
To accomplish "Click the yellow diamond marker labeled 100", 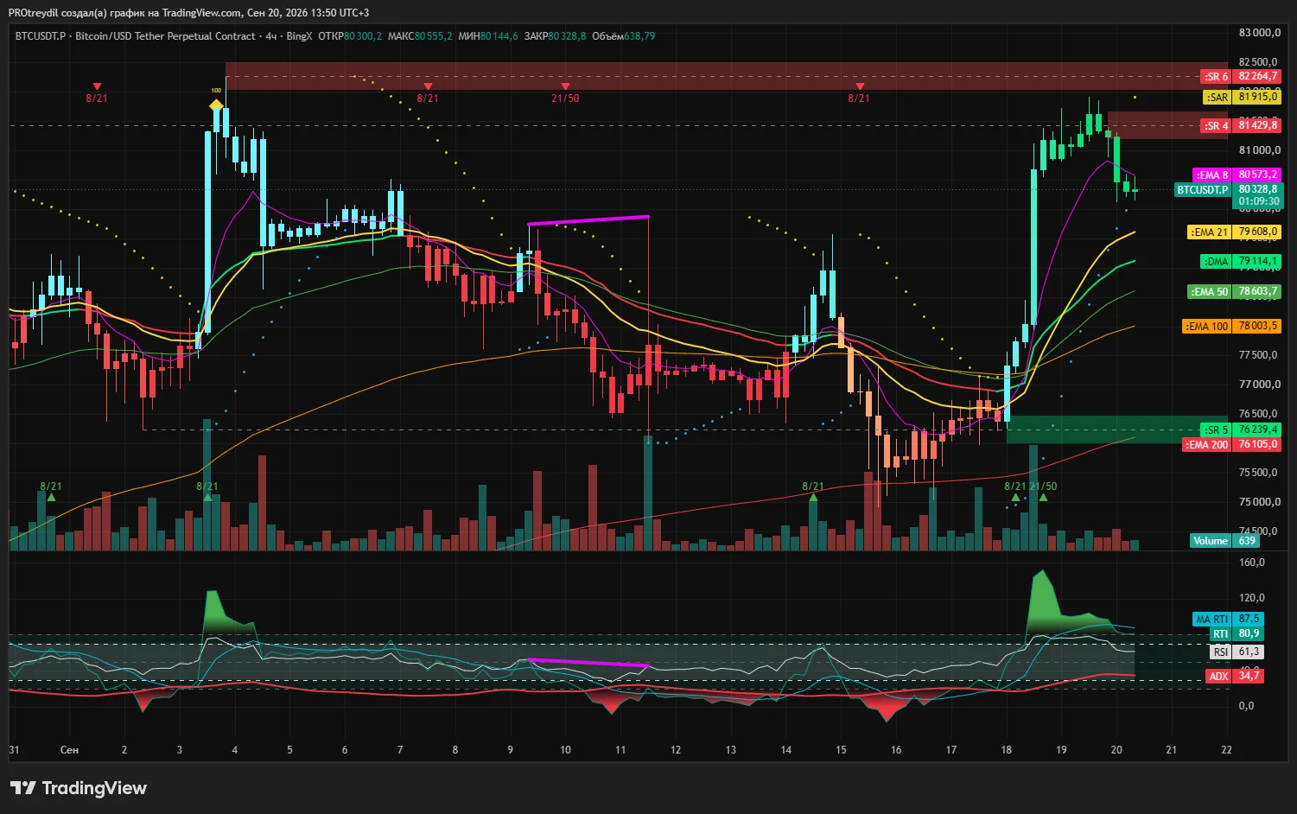I will tap(216, 105).
